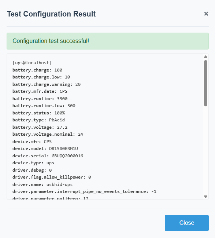
Task: Click the device.model OR1500ERM1U line
Action: point(45,149)
